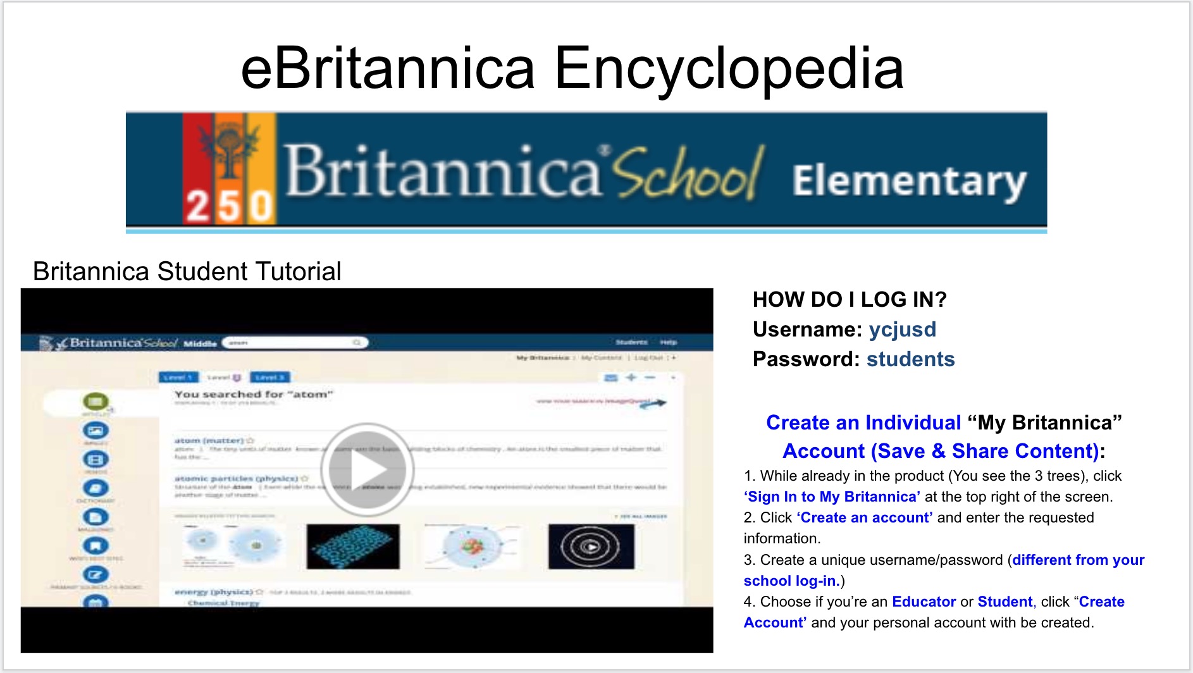This screenshot has width=1193, height=673.
Task: Open the atom nucleus diagram thumbnail
Action: click(473, 546)
